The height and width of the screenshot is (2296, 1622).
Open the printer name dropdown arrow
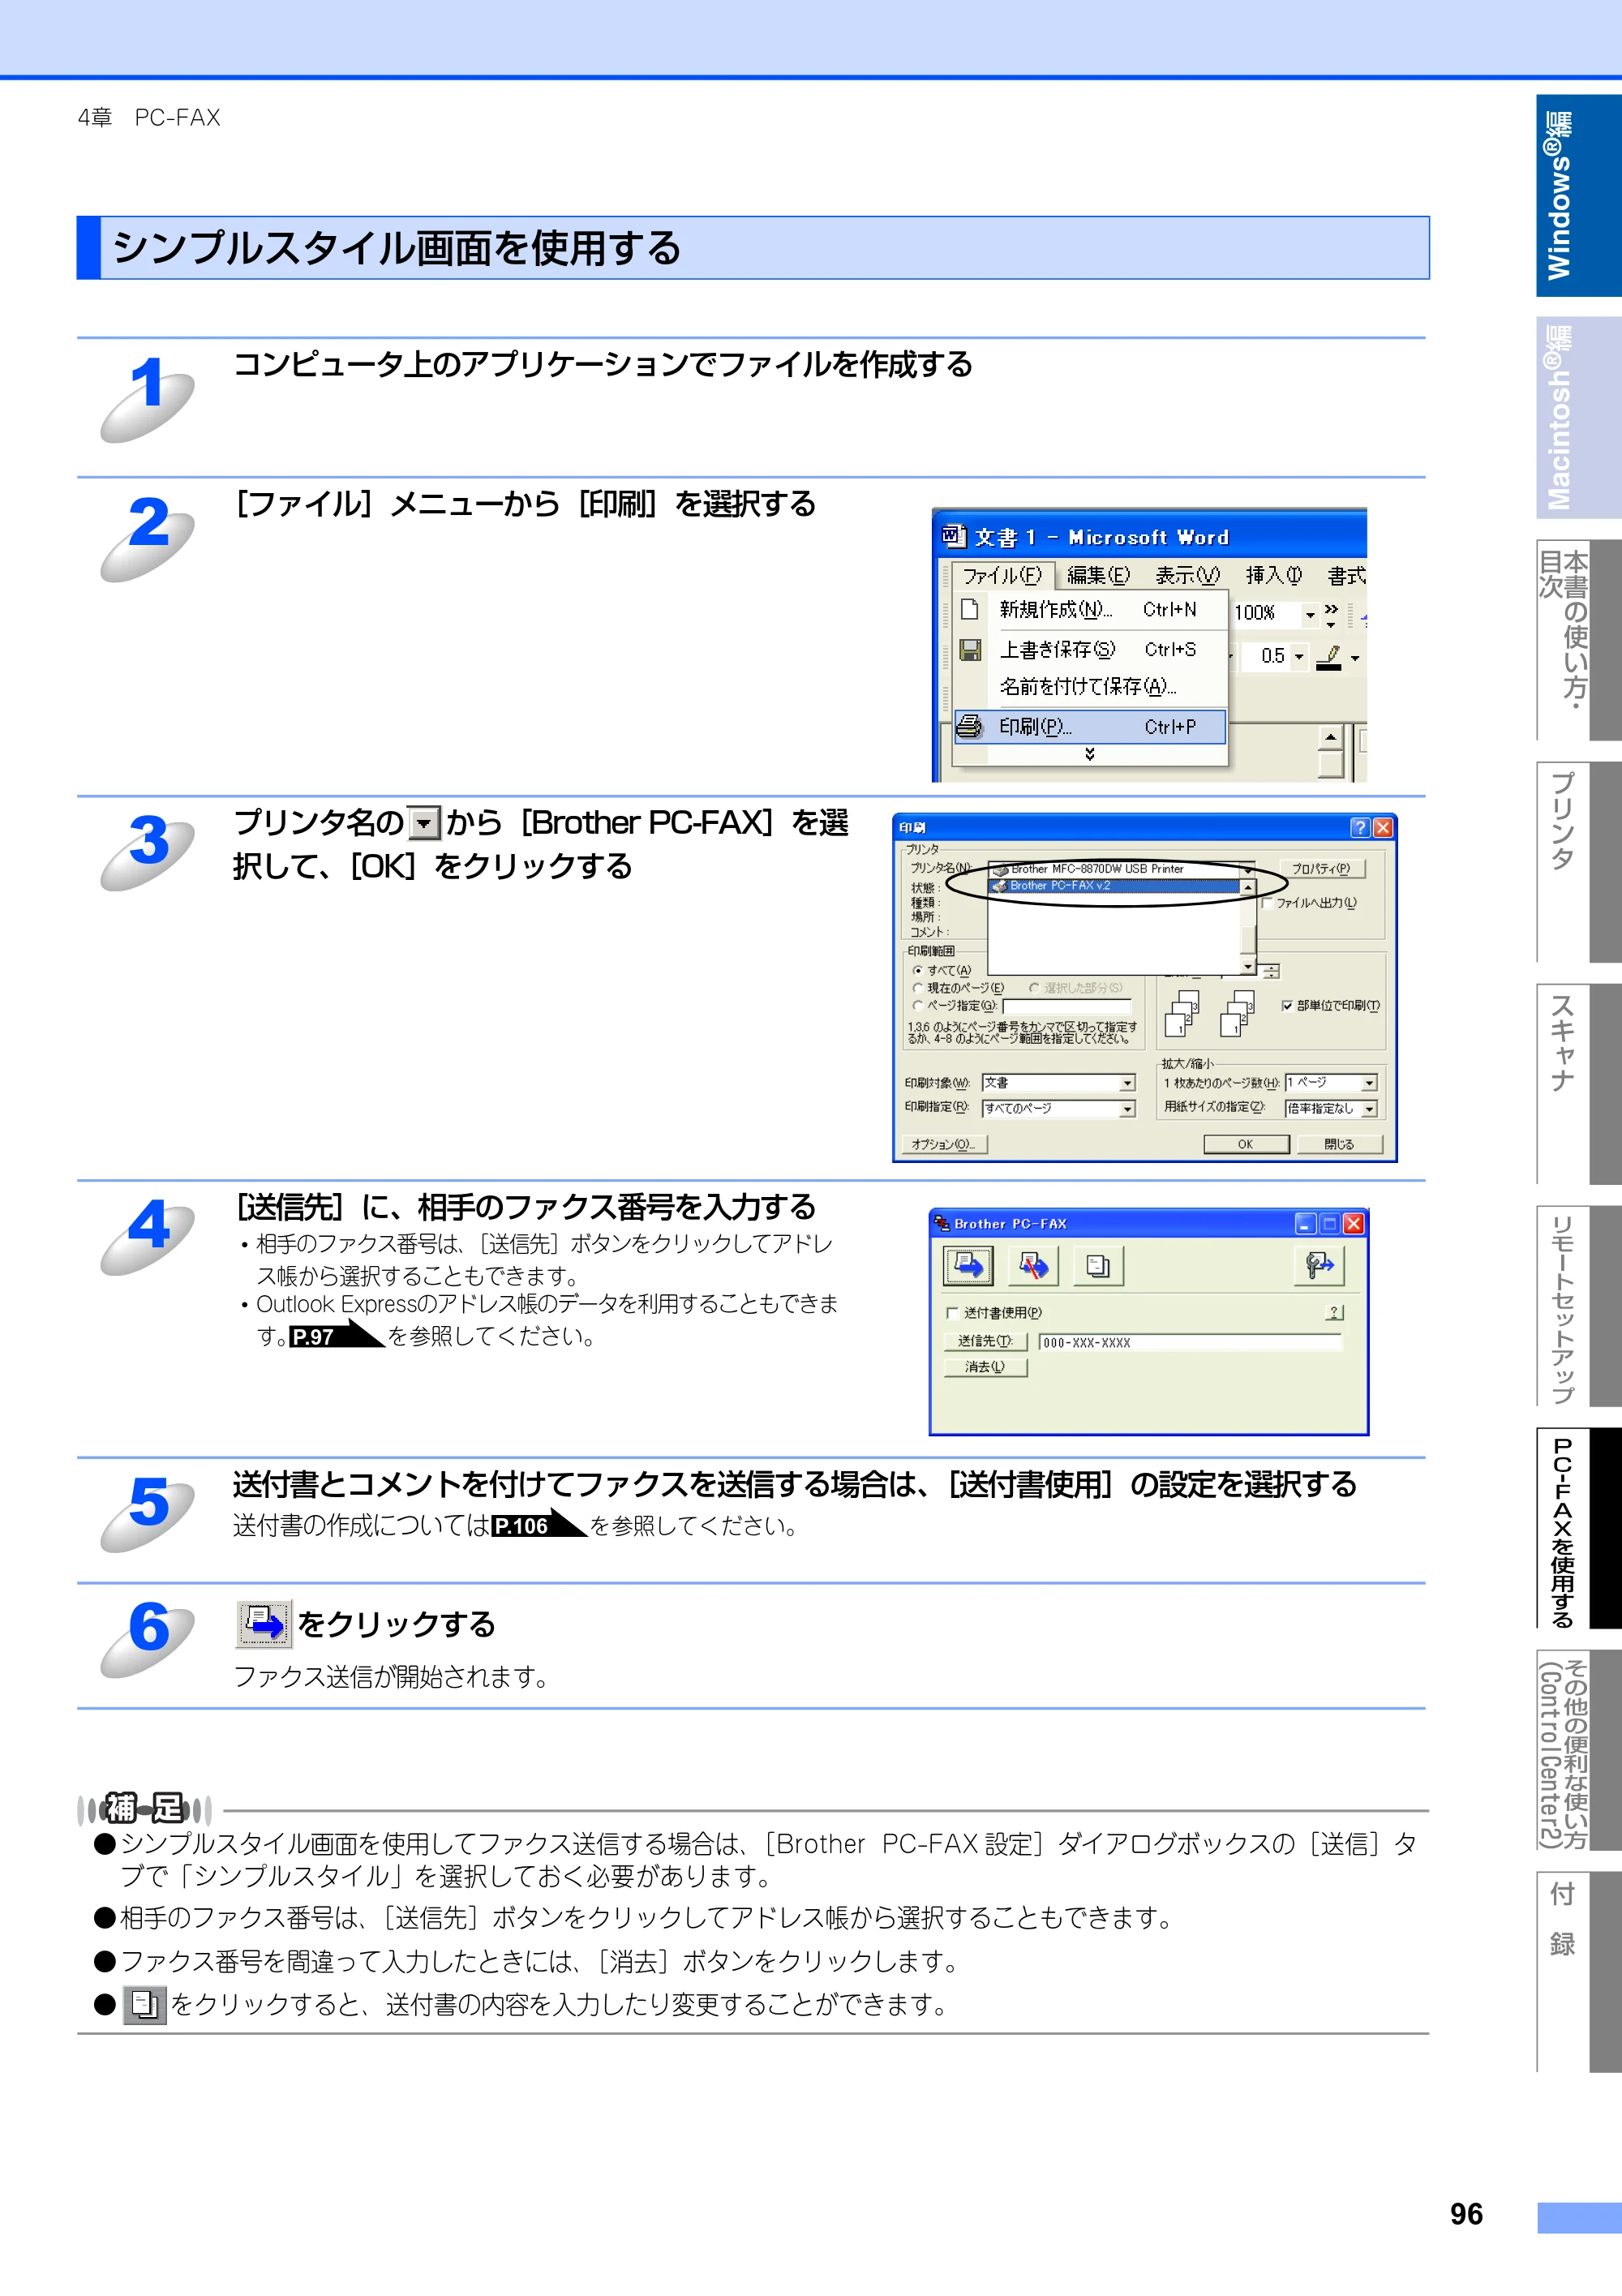click(1248, 869)
